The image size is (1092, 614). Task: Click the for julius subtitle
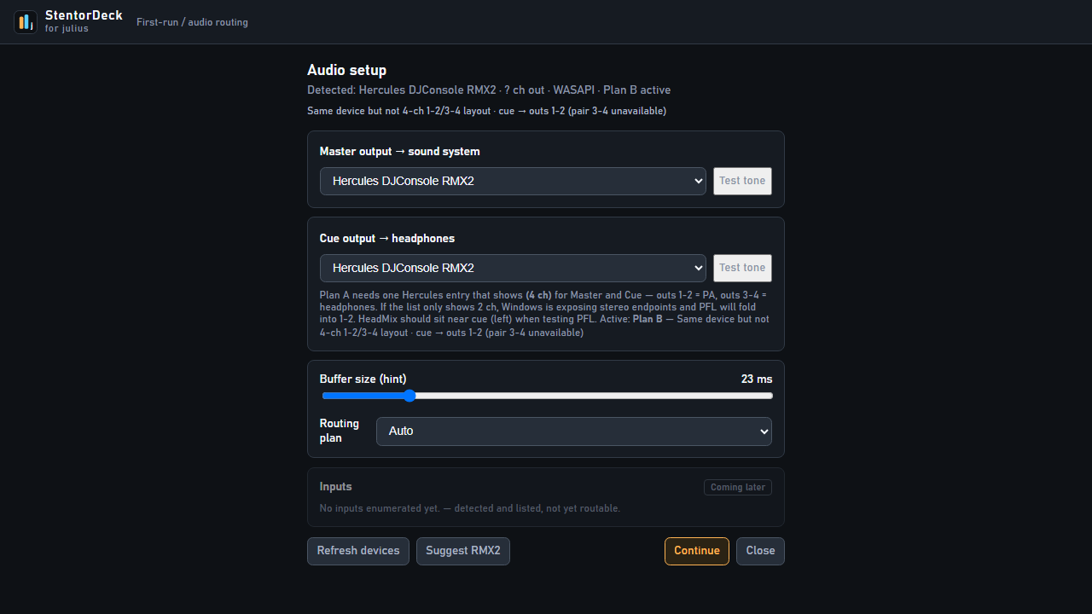pyautogui.click(x=67, y=28)
